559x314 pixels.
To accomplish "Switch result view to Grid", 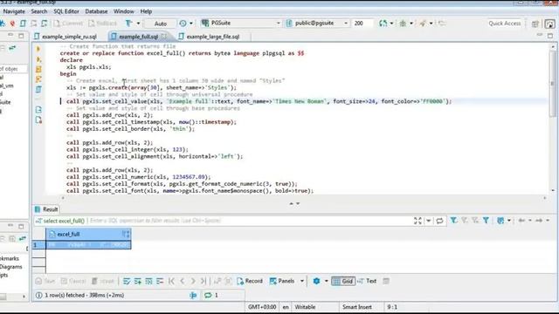I will [342, 281].
